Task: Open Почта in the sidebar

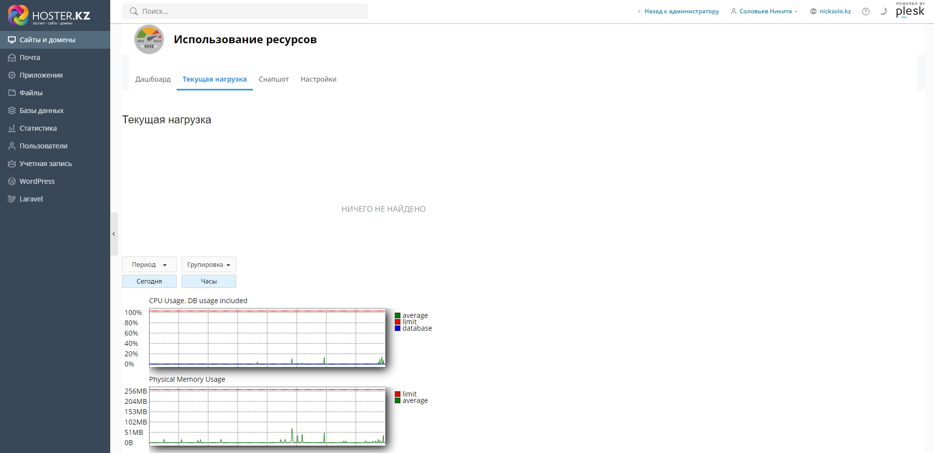Action: pos(55,57)
